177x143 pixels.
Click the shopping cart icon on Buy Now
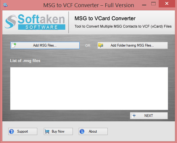[x=47, y=131]
